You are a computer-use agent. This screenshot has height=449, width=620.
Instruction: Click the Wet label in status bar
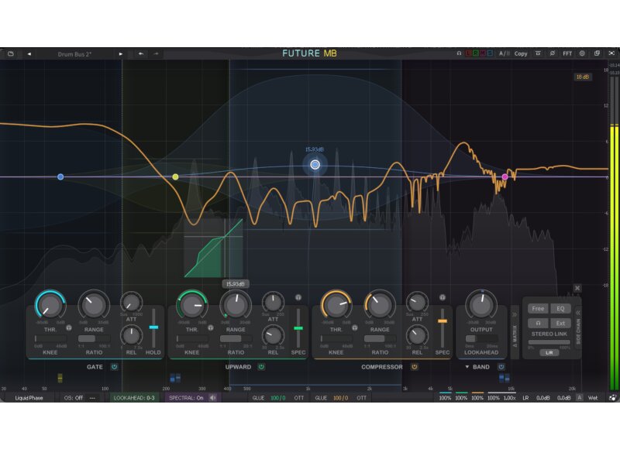[593, 398]
